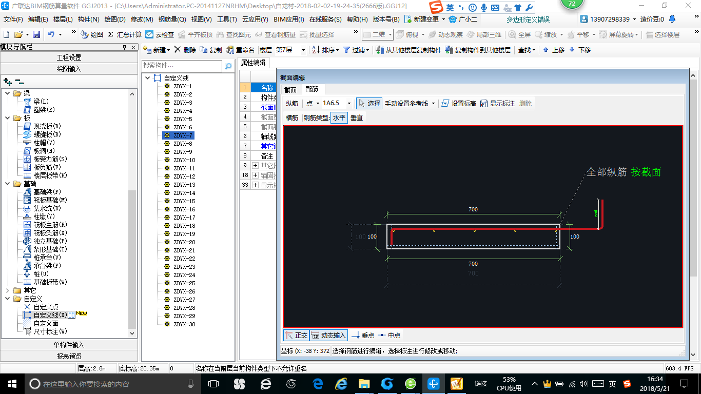Open BIM应用(I) menu
Viewport: 701px width, 394px height.
[289, 19]
